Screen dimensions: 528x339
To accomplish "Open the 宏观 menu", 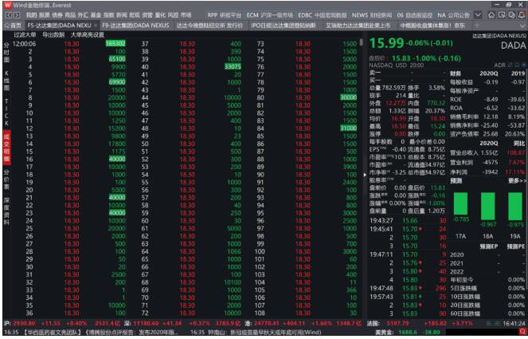I will click(135, 15).
